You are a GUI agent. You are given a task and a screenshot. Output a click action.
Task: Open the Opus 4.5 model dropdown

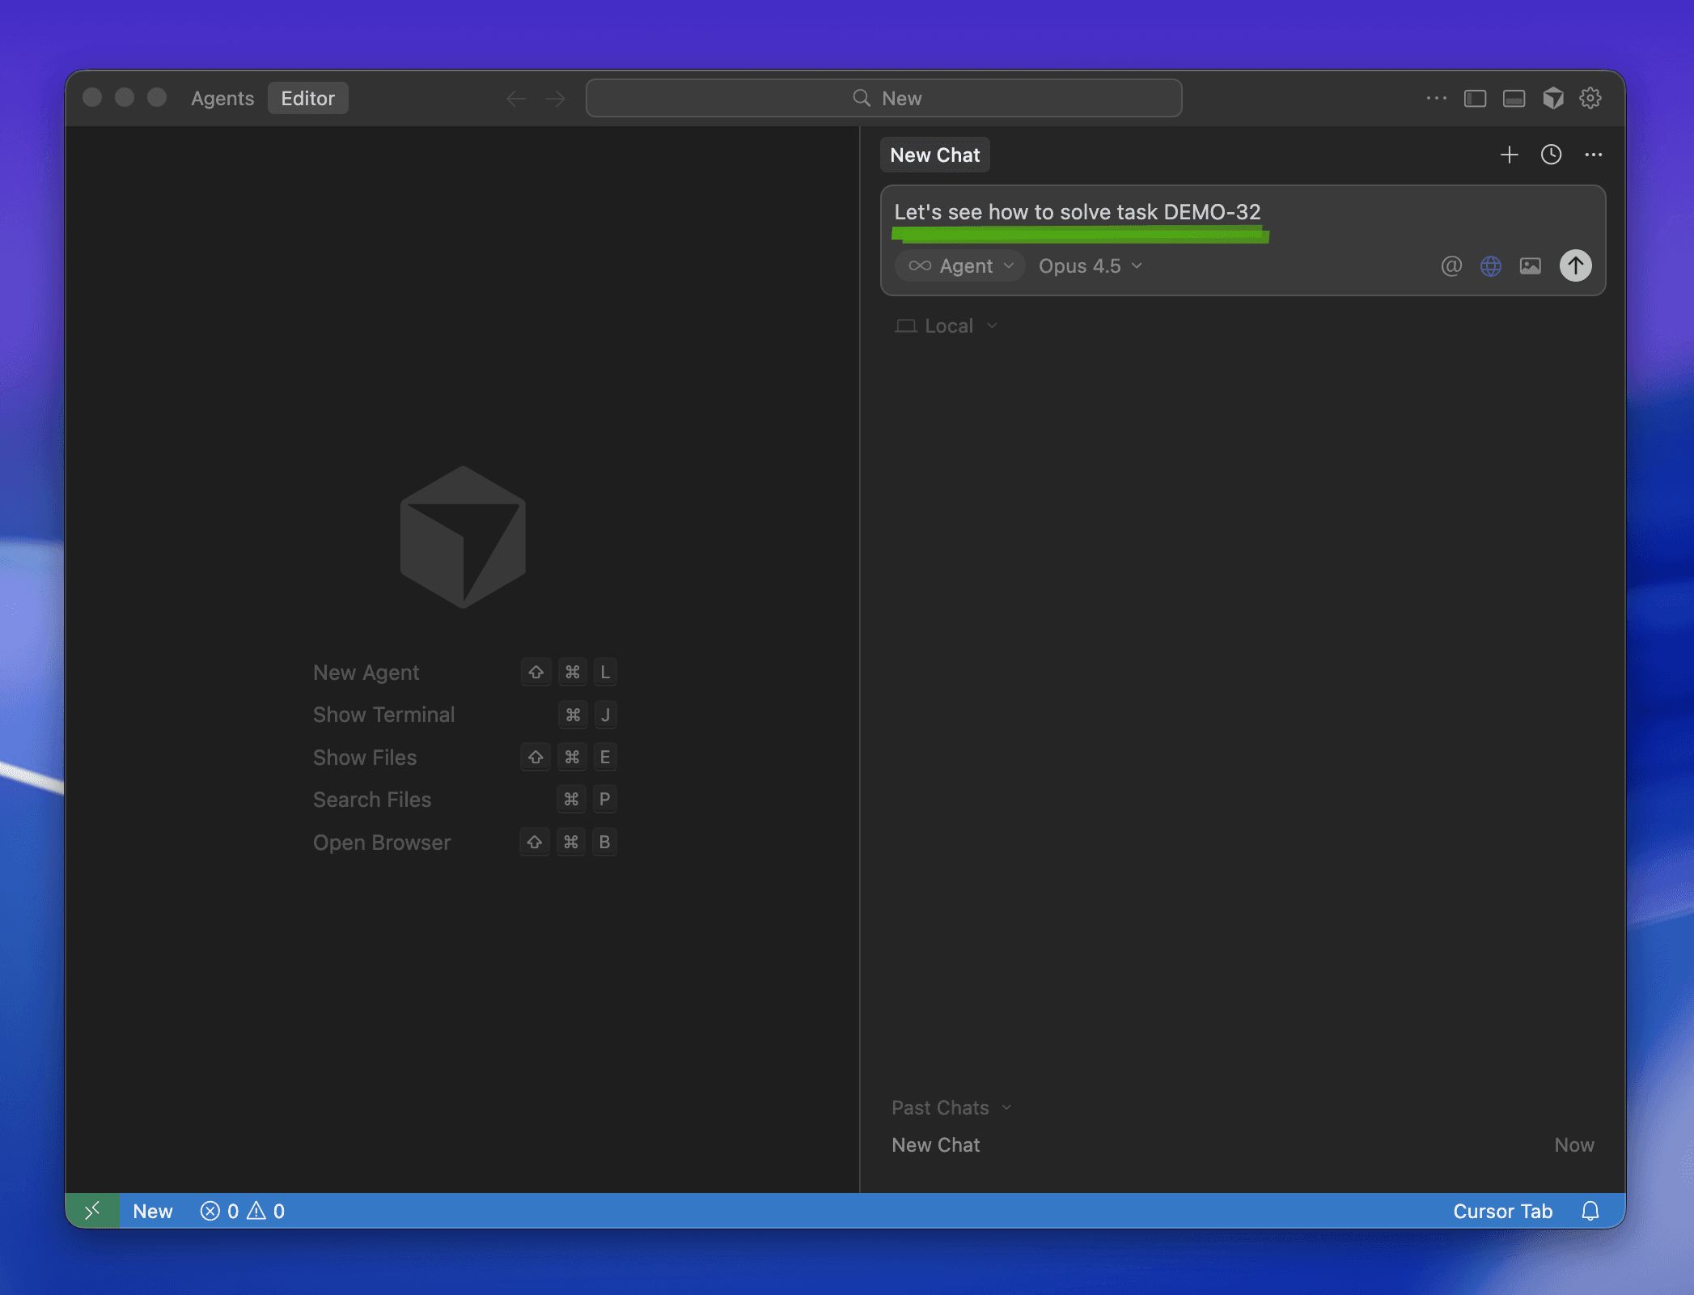tap(1090, 265)
